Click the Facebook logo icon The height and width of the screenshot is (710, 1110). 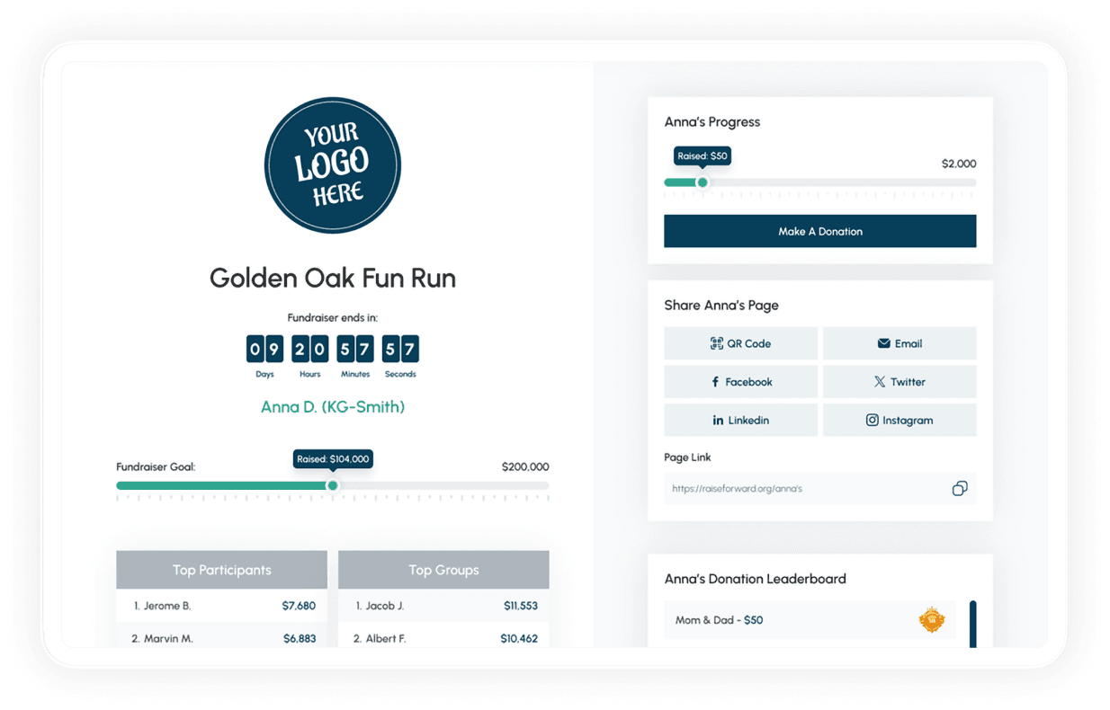tap(715, 382)
